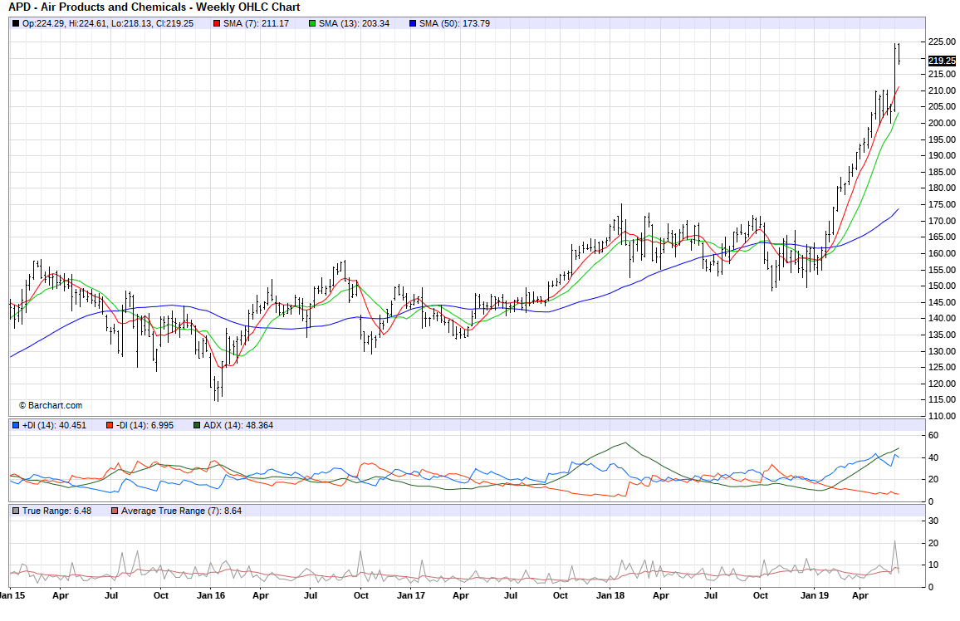
Task: Click the 140.00 price axis label
Action: 942,318
